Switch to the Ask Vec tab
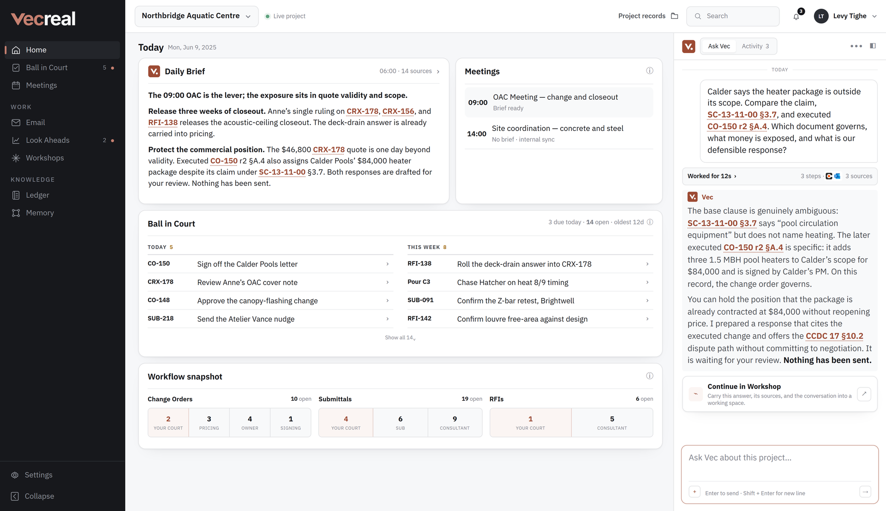Image resolution: width=886 pixels, height=511 pixels. point(718,46)
